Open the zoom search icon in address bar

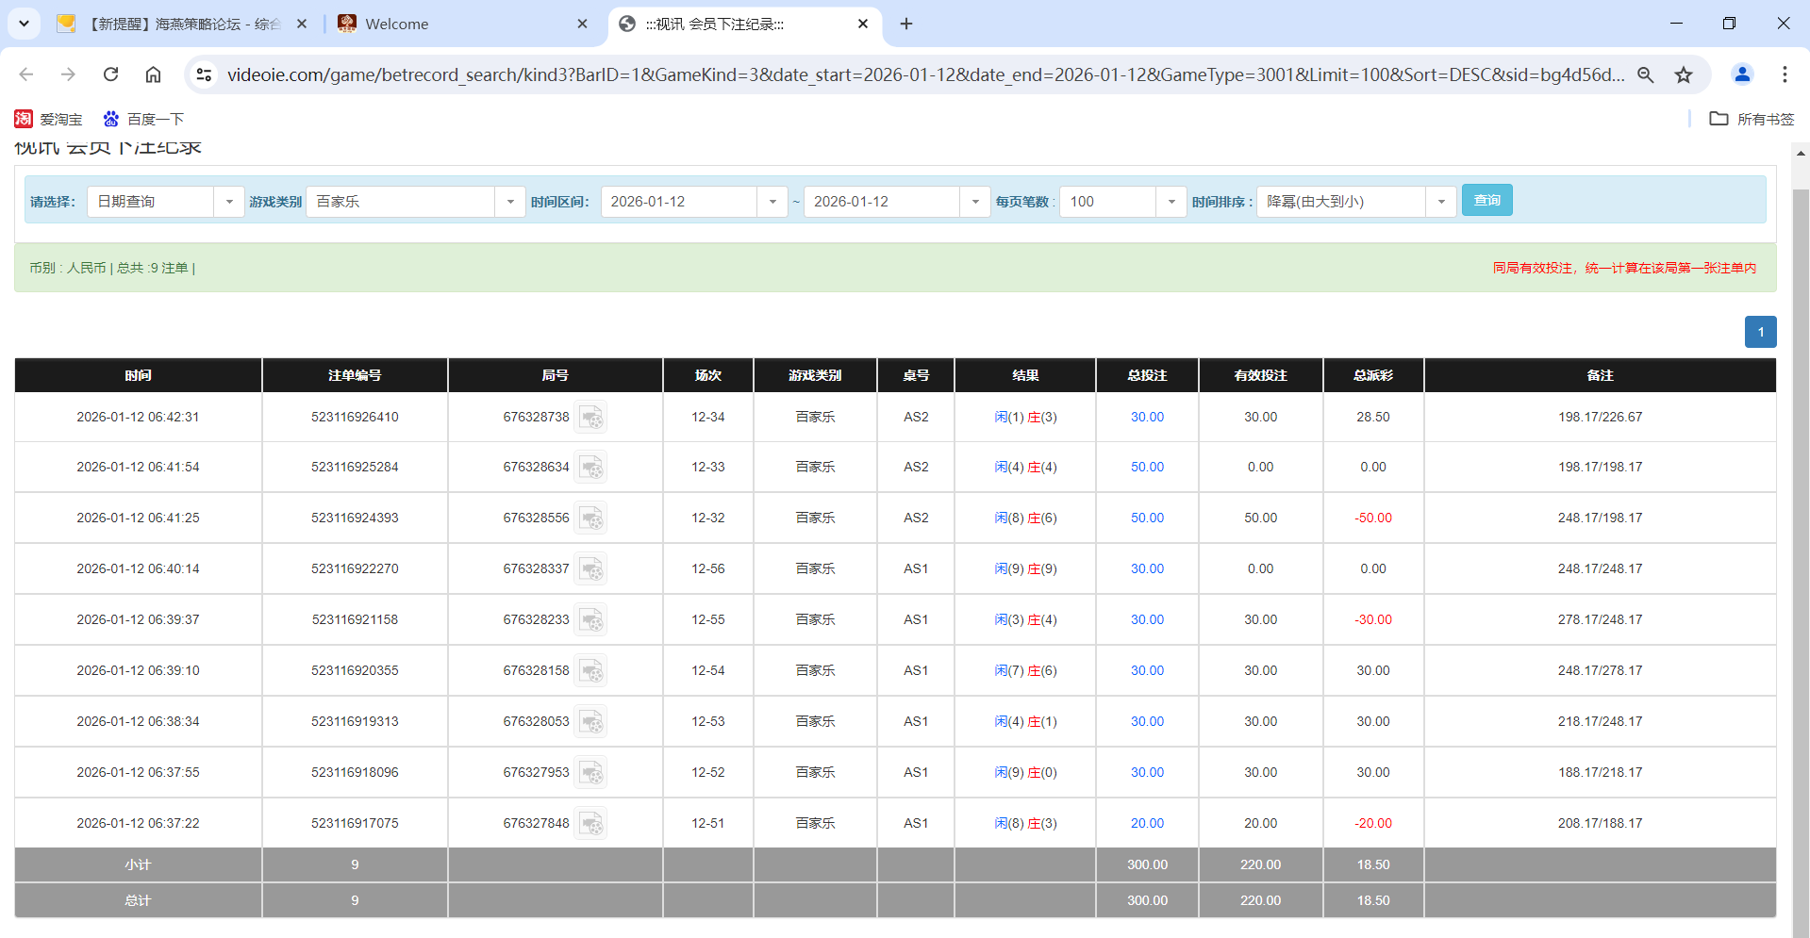coord(1645,74)
